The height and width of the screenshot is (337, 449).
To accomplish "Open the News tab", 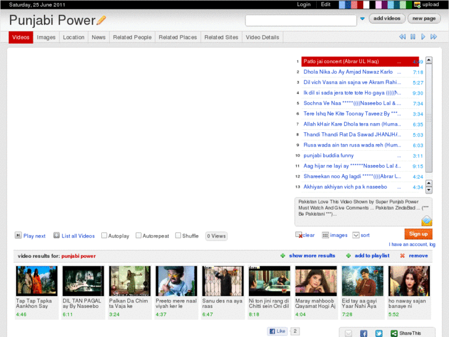I will click(98, 37).
